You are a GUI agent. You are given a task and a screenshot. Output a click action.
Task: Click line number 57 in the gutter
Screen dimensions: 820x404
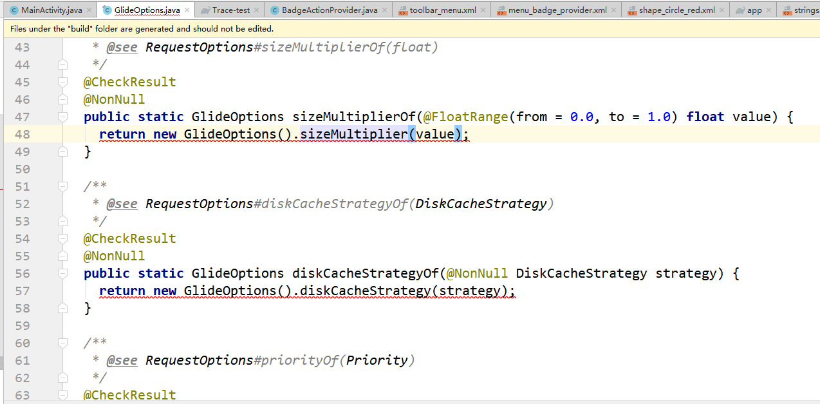[22, 291]
